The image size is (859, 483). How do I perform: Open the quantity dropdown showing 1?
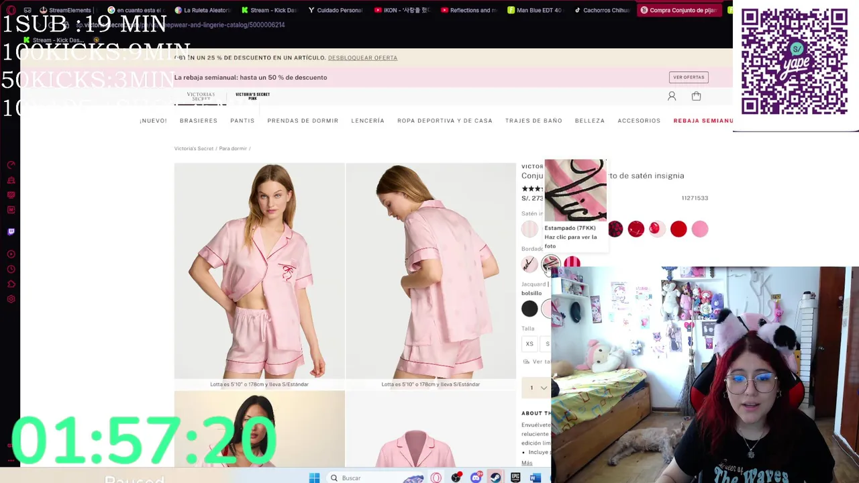(536, 388)
